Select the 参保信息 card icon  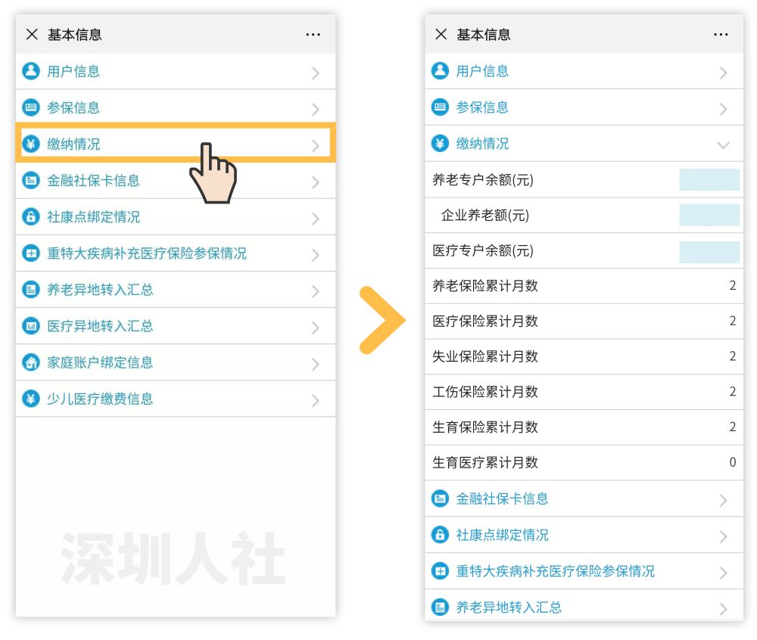coord(30,107)
